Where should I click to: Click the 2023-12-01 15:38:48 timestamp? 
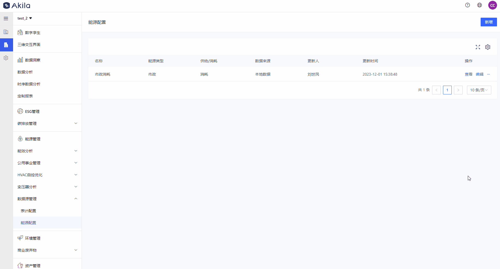pos(380,74)
